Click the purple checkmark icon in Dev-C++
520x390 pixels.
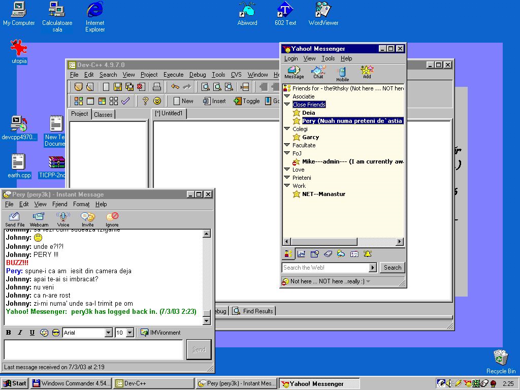coord(125,101)
